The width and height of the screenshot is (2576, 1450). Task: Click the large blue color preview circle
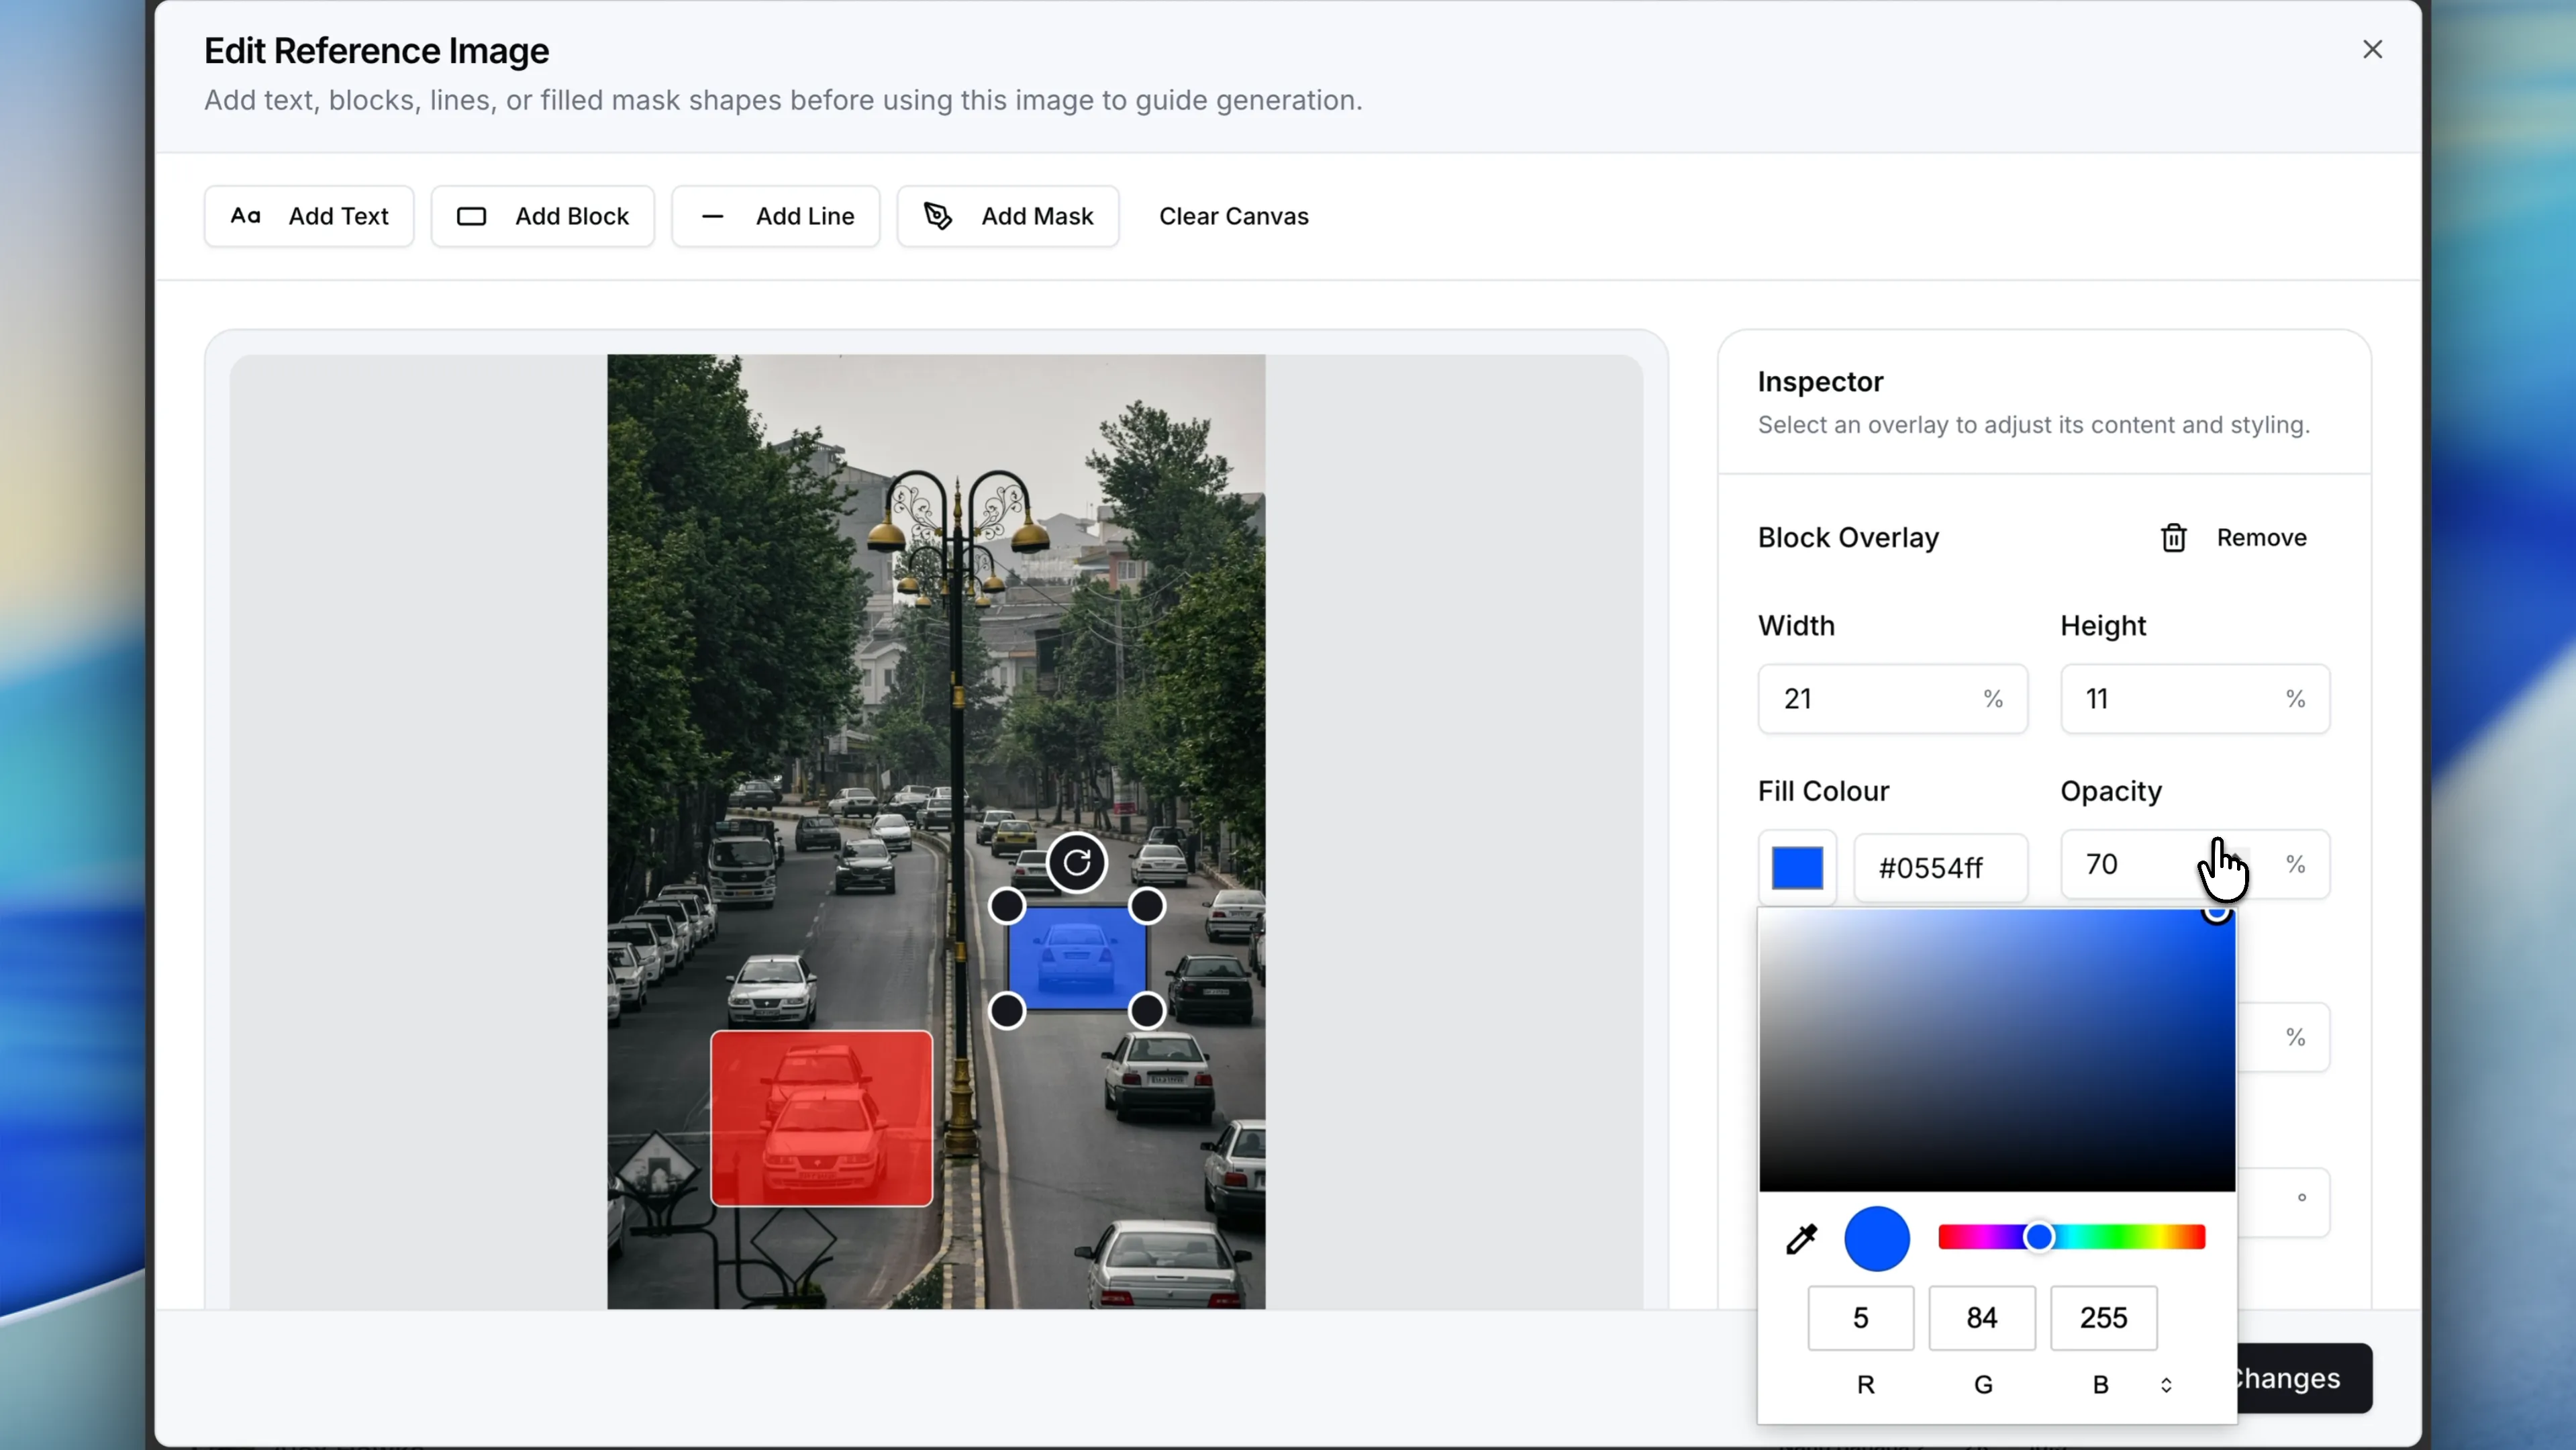click(x=1876, y=1238)
